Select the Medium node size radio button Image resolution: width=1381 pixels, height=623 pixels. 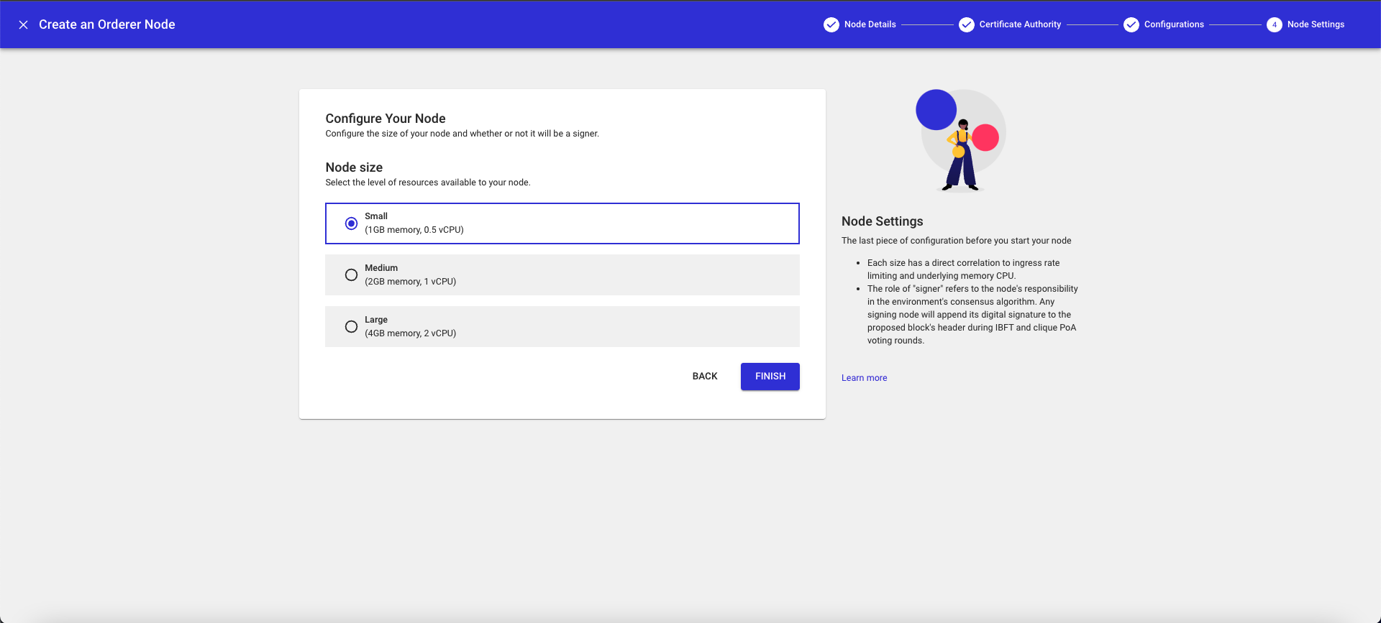(x=351, y=275)
